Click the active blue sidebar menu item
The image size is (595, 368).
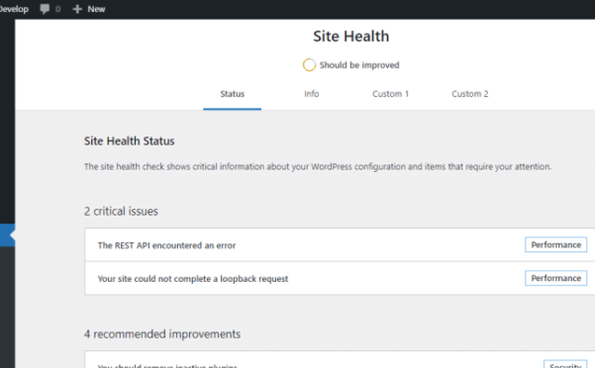(x=7, y=235)
